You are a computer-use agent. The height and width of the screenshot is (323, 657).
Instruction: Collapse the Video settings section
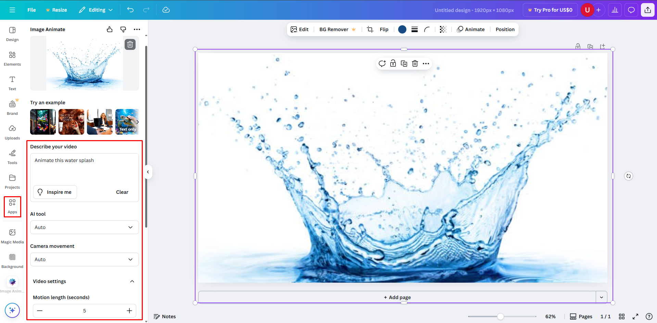click(x=132, y=281)
